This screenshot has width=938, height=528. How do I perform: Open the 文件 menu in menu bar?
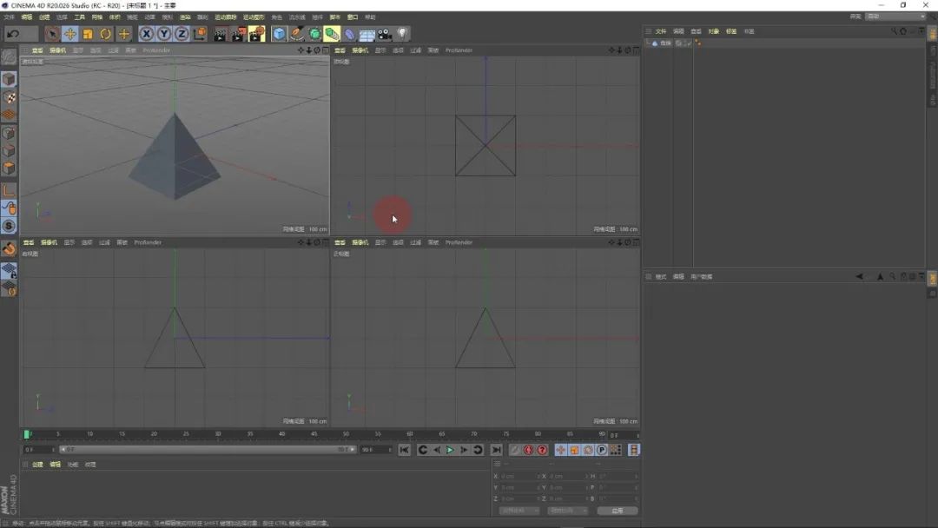pos(10,17)
